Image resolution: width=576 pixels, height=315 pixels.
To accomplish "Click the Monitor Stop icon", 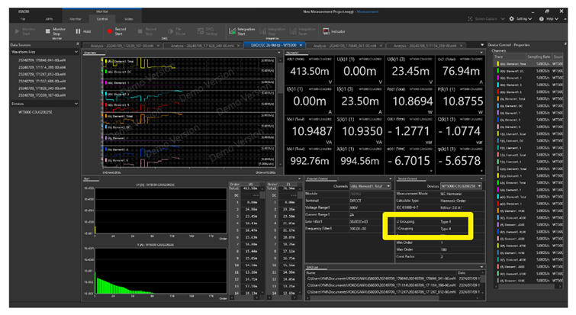I will pyautogui.click(x=48, y=31).
